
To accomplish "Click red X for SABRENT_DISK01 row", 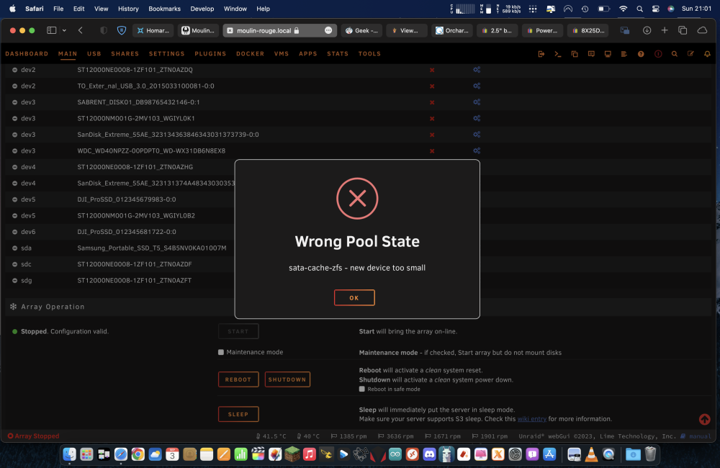I will coord(432,102).
